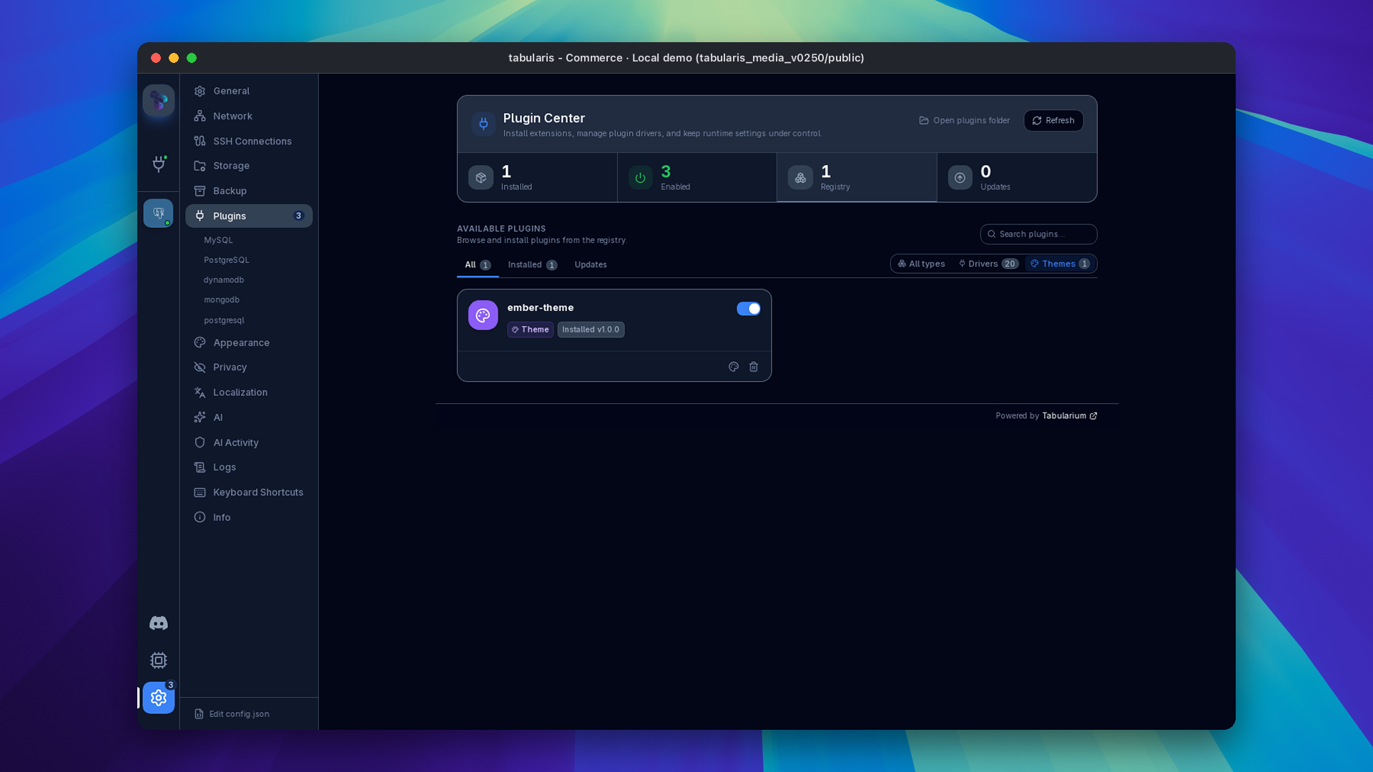Click Edit config.json
Image resolution: width=1373 pixels, height=772 pixels.
point(232,714)
